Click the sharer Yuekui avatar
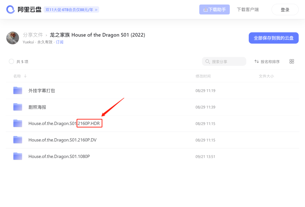This screenshot has height=207, width=305. click(13, 38)
